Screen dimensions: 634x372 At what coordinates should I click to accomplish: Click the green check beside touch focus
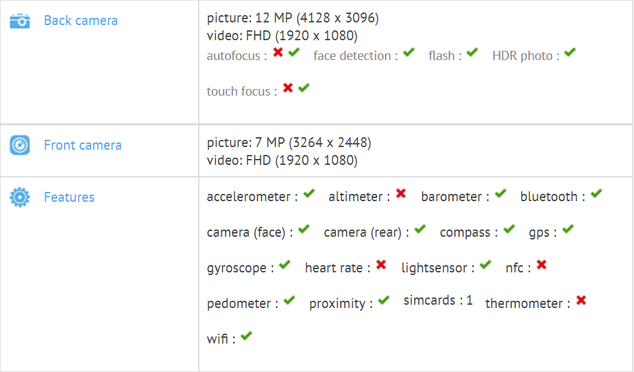(304, 88)
